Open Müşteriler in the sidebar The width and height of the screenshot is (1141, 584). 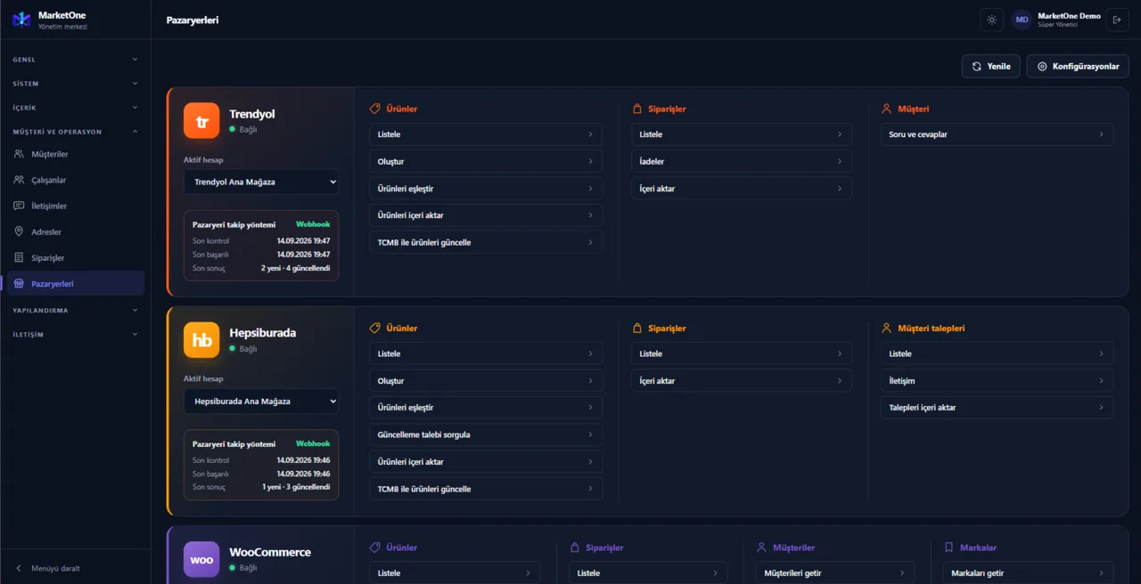click(76, 154)
